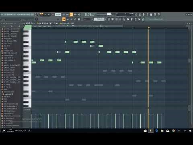Toggle note/clip grouping icon
Viewport: 193px width, 145px height.
click(x=75, y=19)
